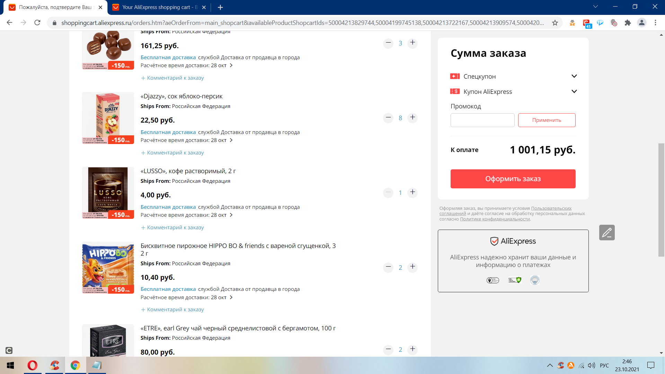Switch to the Пожалуйста, подтвердите Ваш tab
665x374 pixels.
tap(55, 7)
